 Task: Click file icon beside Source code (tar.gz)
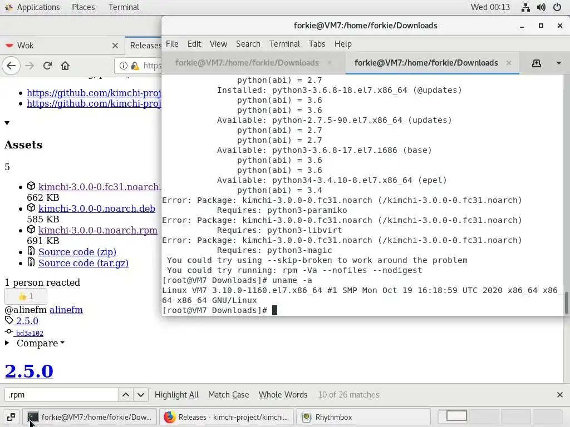pyautogui.click(x=31, y=262)
